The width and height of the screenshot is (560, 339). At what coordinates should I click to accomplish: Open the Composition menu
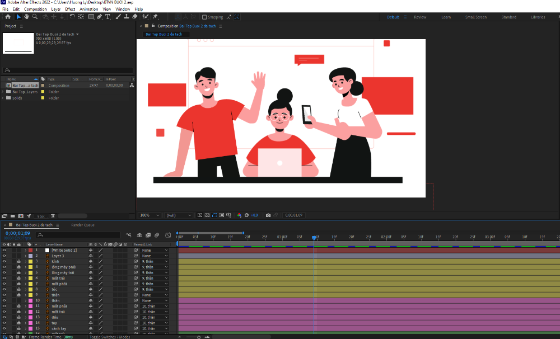(x=35, y=10)
